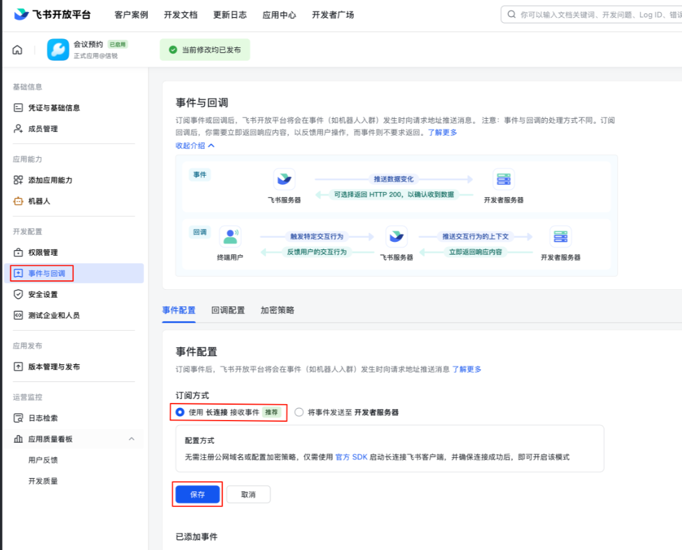Open 凭证与基础信息 from the sidebar
682x550 pixels.
pos(54,108)
